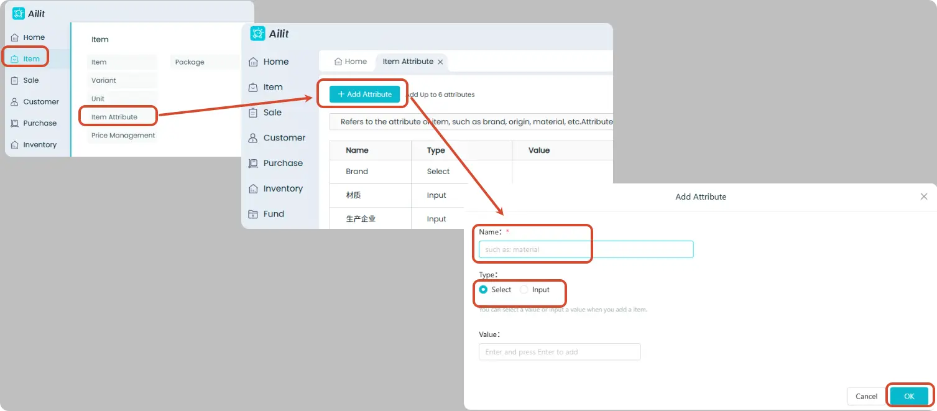Click the Value column header
This screenshot has height=411, width=937.
[563, 150]
